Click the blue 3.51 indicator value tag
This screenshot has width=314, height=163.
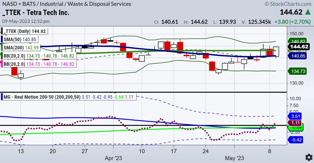[x=296, y=116]
